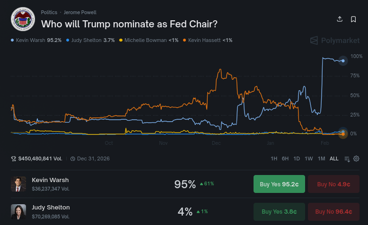368x225 pixels.
Task: Buy Yes on Kevin Warsh at 95.2¢
Action: pos(279,184)
